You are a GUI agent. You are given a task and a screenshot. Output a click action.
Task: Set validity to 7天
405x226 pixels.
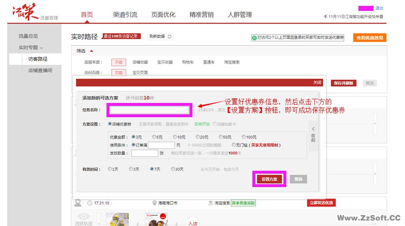(x=152, y=169)
